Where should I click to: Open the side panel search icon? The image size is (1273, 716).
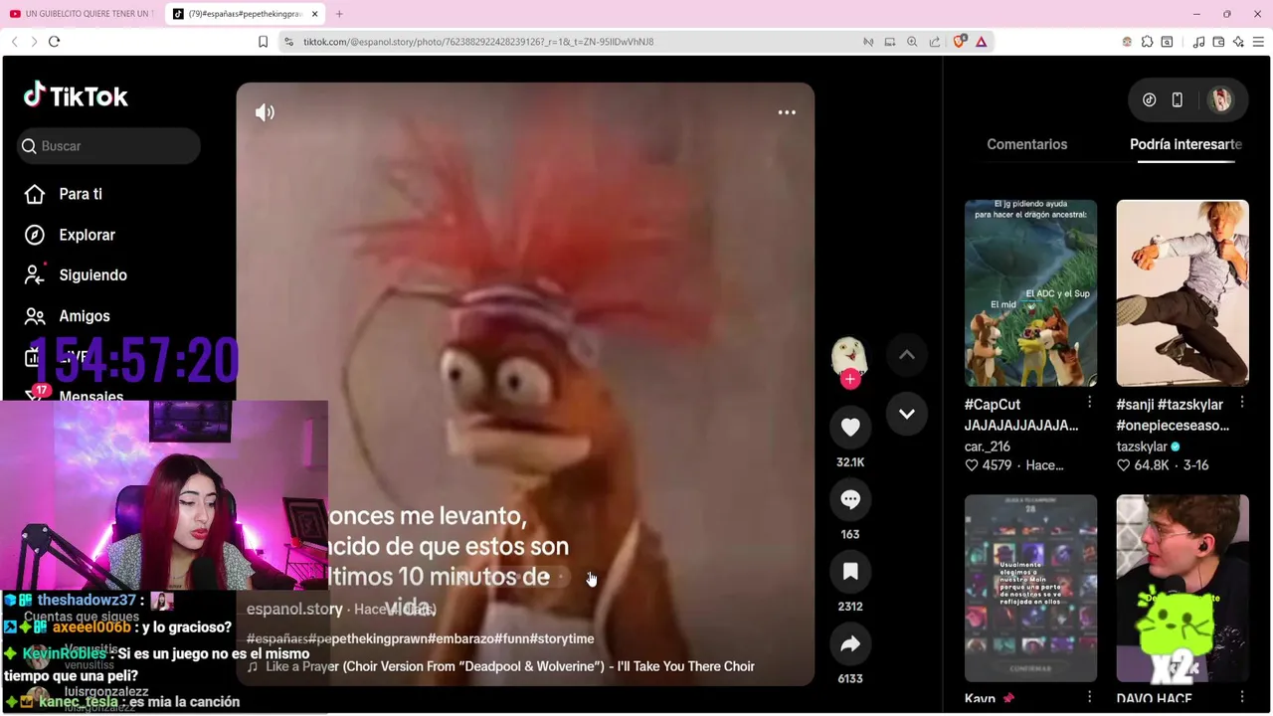click(1167, 42)
